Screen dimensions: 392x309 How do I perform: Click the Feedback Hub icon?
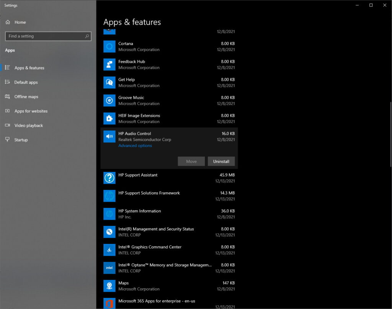[109, 64]
